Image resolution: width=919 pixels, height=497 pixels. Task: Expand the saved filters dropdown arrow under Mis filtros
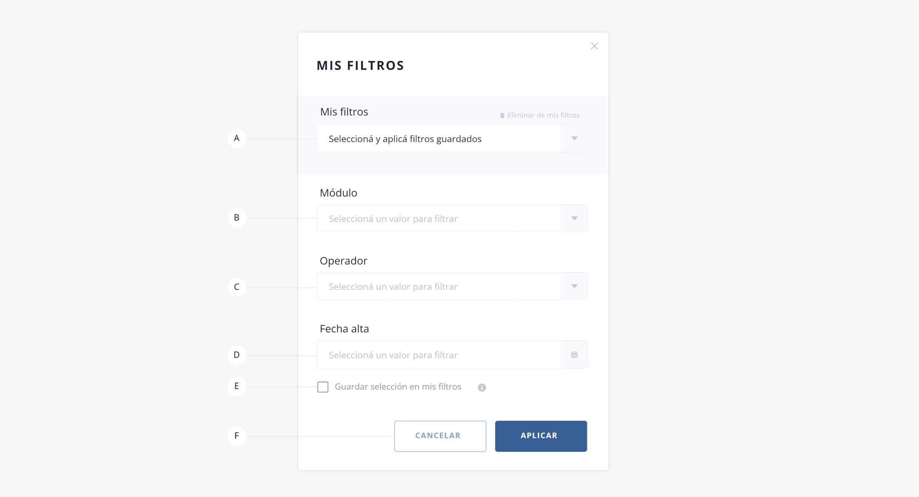[x=574, y=139]
